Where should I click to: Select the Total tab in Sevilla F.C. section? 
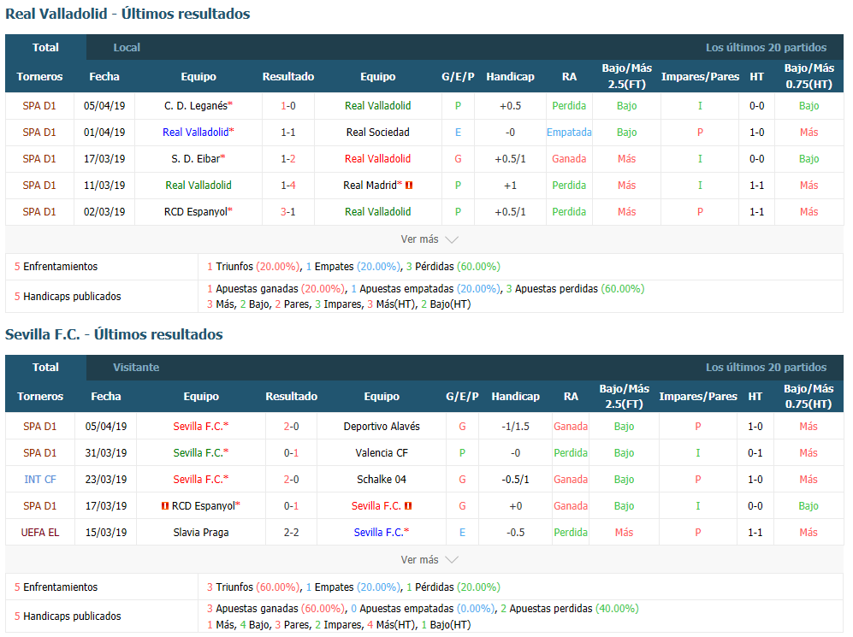pyautogui.click(x=45, y=368)
